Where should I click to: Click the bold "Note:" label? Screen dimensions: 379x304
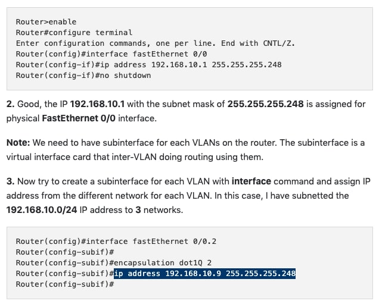(x=19, y=143)
